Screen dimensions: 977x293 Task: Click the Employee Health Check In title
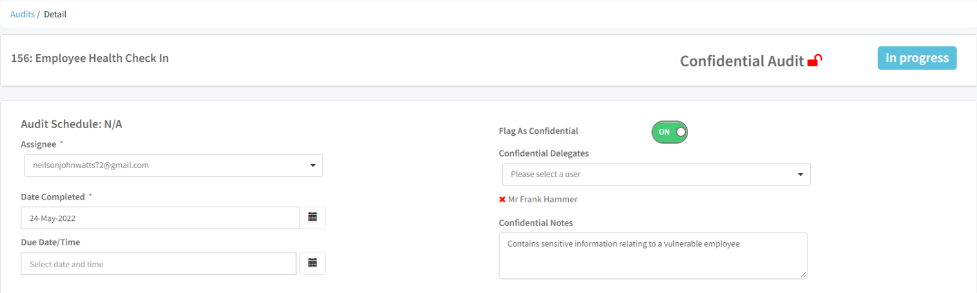[90, 59]
